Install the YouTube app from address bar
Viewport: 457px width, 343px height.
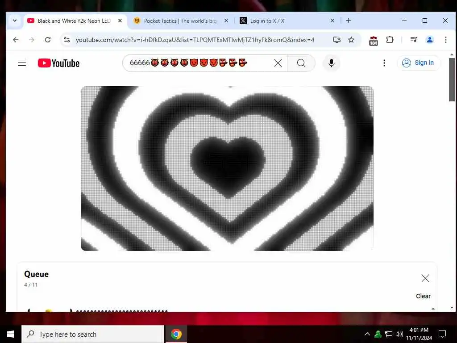point(337,40)
